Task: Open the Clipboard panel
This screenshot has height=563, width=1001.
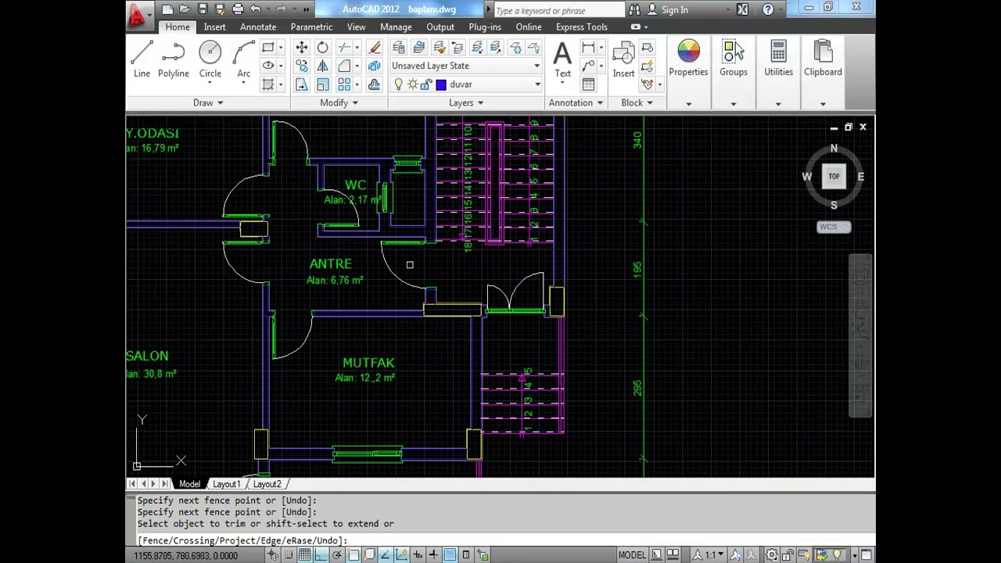Action: pos(823,59)
